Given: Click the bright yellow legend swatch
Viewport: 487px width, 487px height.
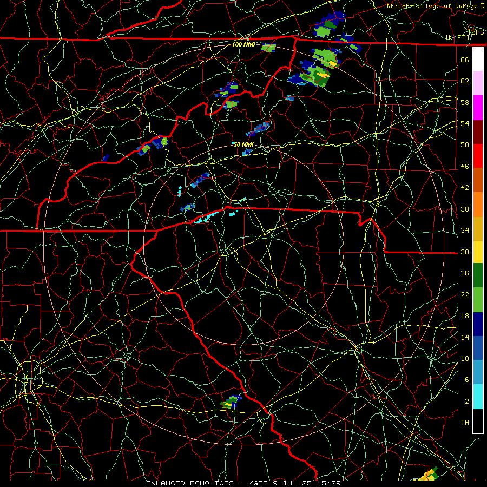Looking at the screenshot, I should pos(478,252).
